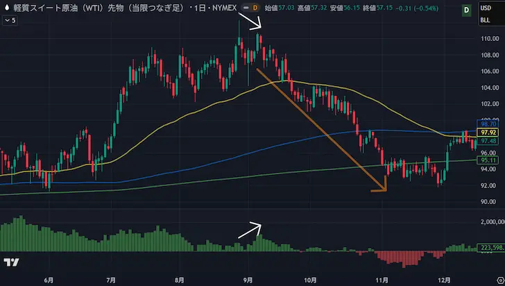The height and width of the screenshot is (286, 505).
Task: Select the white arrow in the volume pane
Action: click(250, 230)
